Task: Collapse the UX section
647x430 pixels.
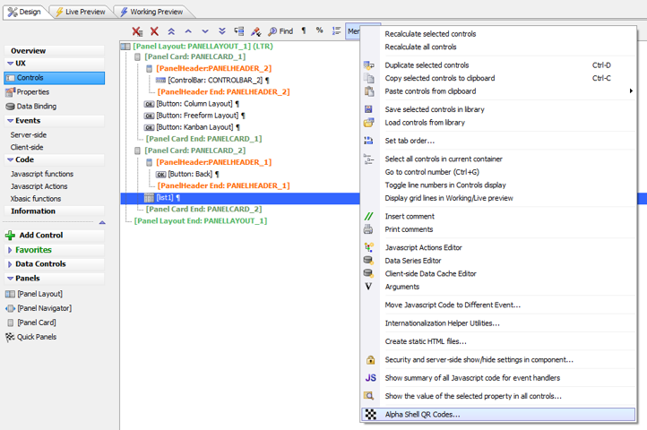Action: tap(11, 64)
